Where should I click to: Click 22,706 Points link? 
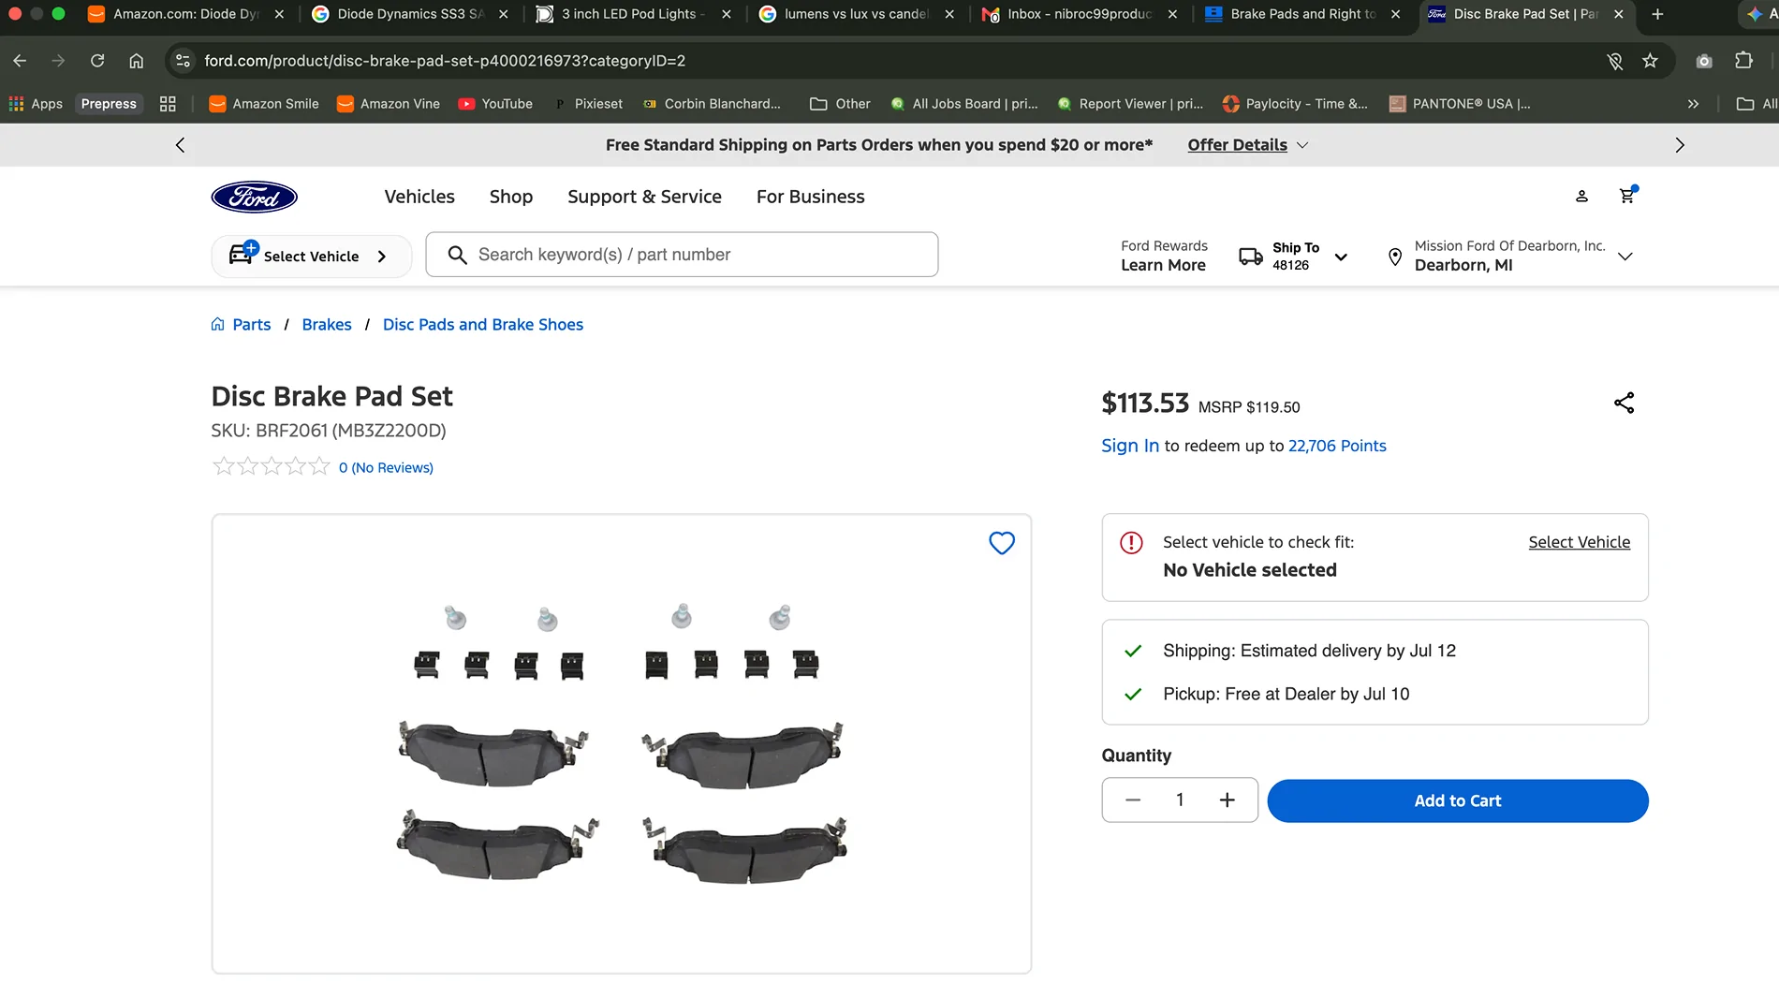tap(1337, 446)
